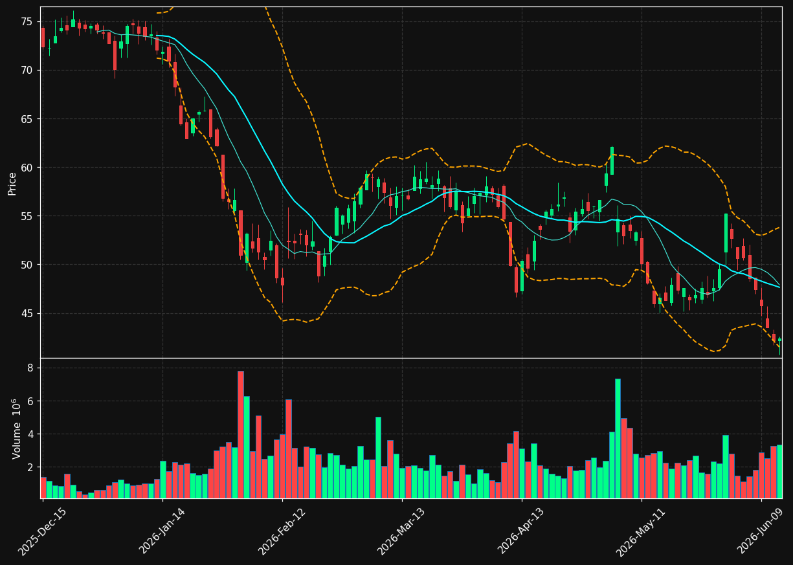Image resolution: width=793 pixels, height=565 pixels.
Task: Click the 2026-May-11 date label
Action: [640, 531]
